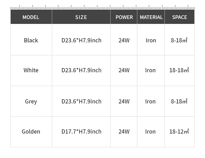Click the 24W cell in the Golden row
Viewport: 205px width, 158px height.
click(124, 132)
